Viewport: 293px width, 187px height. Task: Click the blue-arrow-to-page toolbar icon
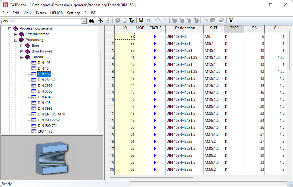pyautogui.click(x=132, y=20)
